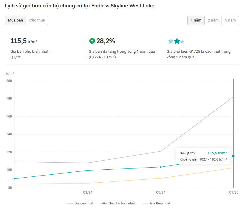
Task: Toggle Giá cao nhất legend series
Action: (x=80, y=203)
